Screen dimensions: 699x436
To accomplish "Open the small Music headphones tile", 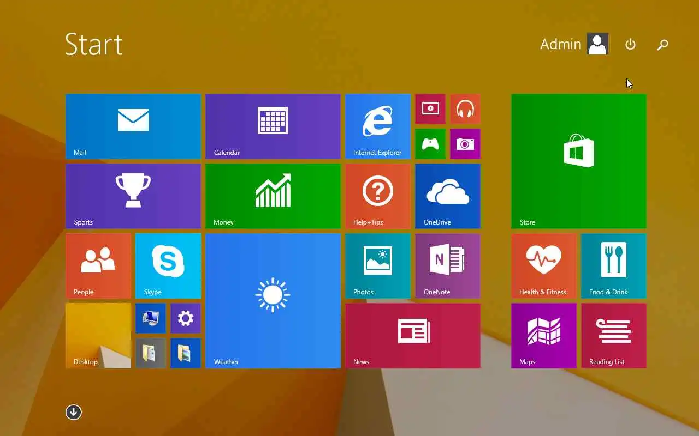I will pos(465,109).
